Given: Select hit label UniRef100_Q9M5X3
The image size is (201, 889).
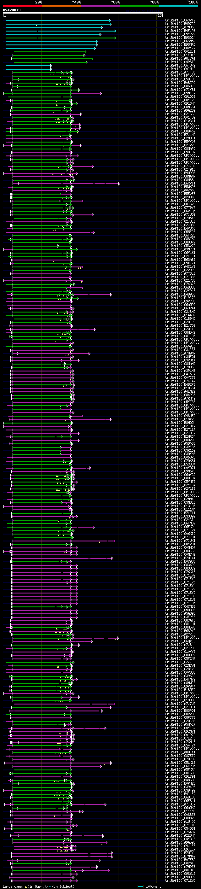Looking at the screenshot, I should click(x=180, y=471).
